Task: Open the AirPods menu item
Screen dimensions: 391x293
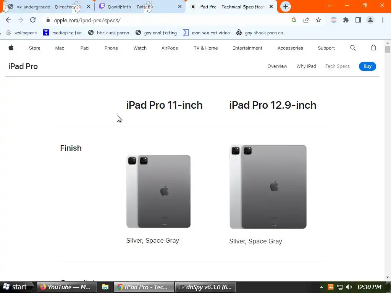Action: point(170,48)
